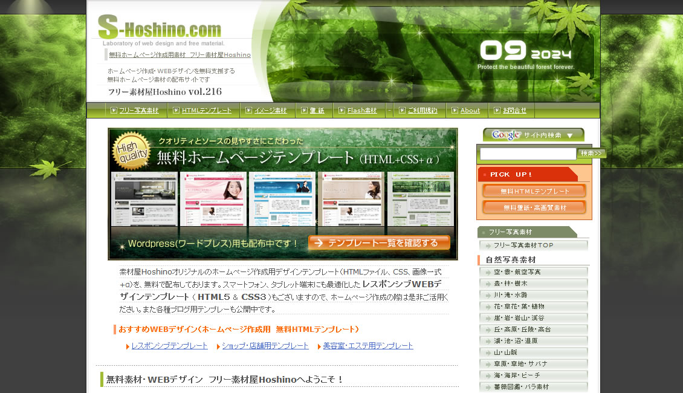Click the green forest template thumbnail
The width and height of the screenshot is (683, 393).
[420, 199]
